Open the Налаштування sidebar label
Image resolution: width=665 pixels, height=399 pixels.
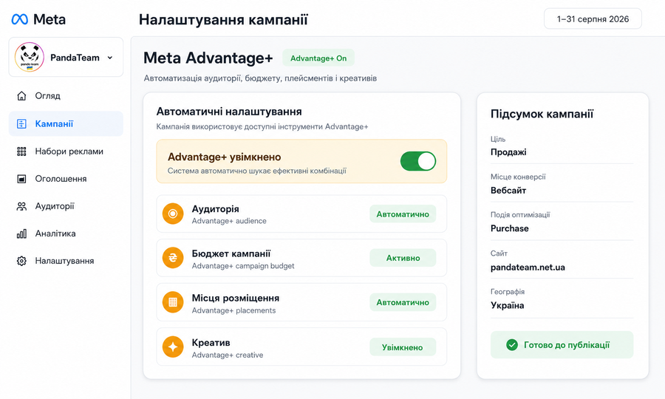64,261
